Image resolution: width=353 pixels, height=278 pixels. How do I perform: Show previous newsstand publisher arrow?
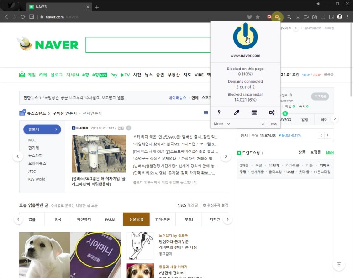pyautogui.click(x=18, y=156)
